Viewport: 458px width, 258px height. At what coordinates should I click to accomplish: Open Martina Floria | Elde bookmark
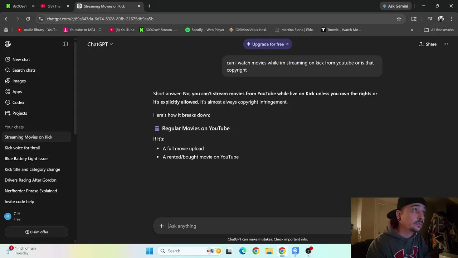tap(295, 30)
